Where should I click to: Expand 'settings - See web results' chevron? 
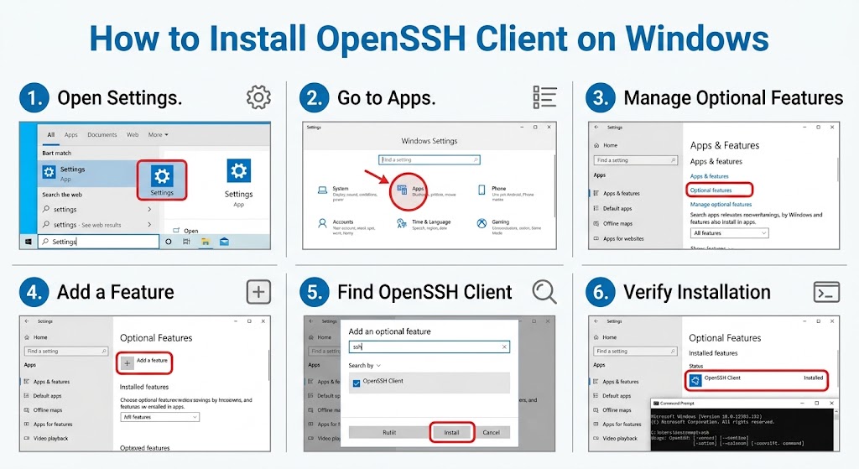(149, 225)
